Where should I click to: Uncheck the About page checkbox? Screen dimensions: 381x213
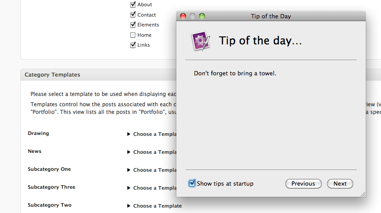coord(133,4)
